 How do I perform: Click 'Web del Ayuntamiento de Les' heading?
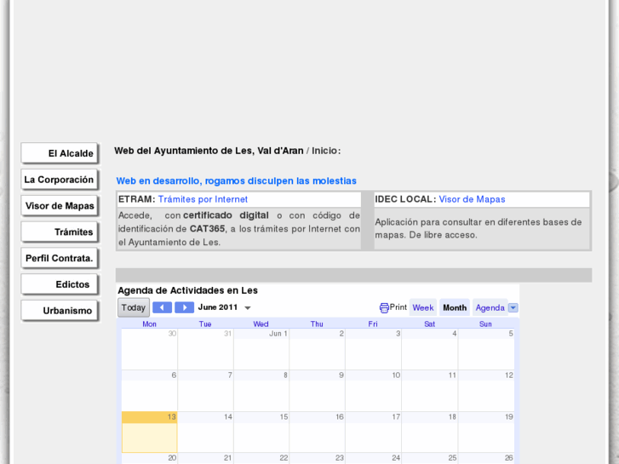[x=209, y=151]
